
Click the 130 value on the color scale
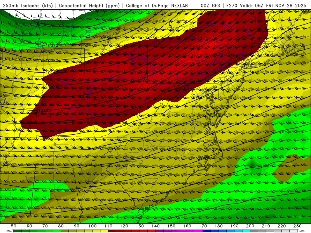140,226
